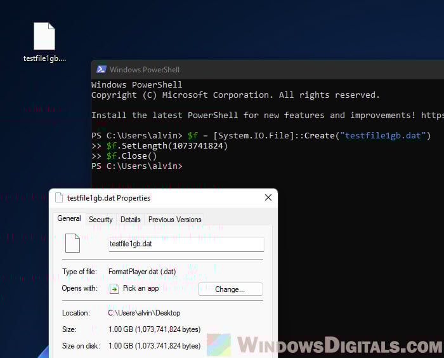Screen dimensions: 444x358
Task: Click the testfile1gb.dat filename input field
Action: tap(186, 244)
